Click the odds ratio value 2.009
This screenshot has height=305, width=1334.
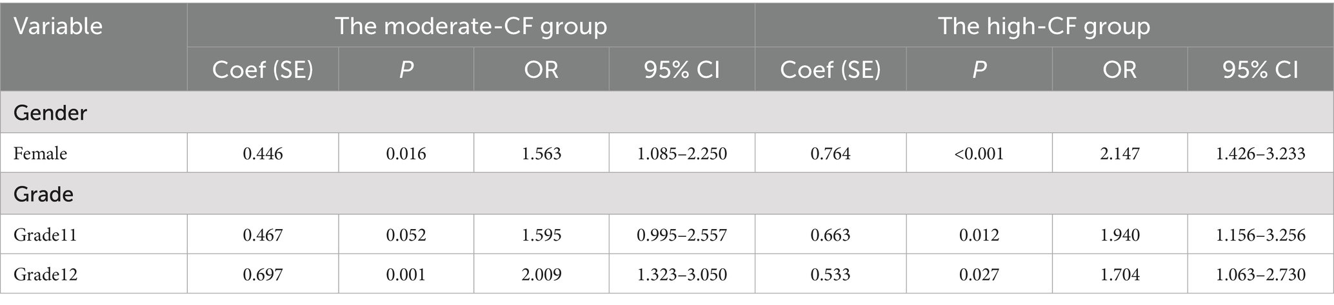pyautogui.click(x=541, y=275)
